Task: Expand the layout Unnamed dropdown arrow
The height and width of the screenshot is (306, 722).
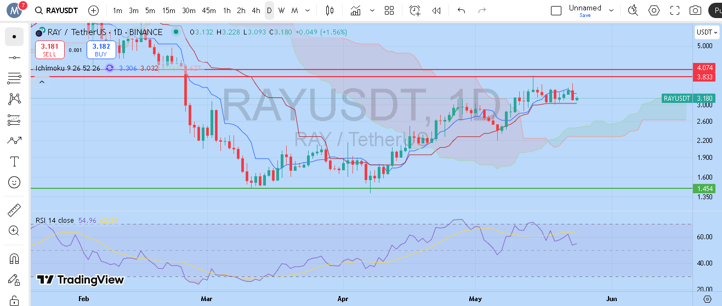Action: tap(612, 10)
